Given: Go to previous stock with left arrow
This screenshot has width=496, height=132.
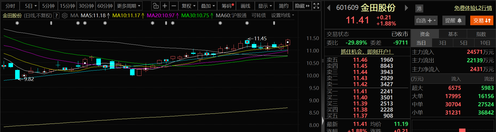Looking at the screenshot, I should point(329,8).
